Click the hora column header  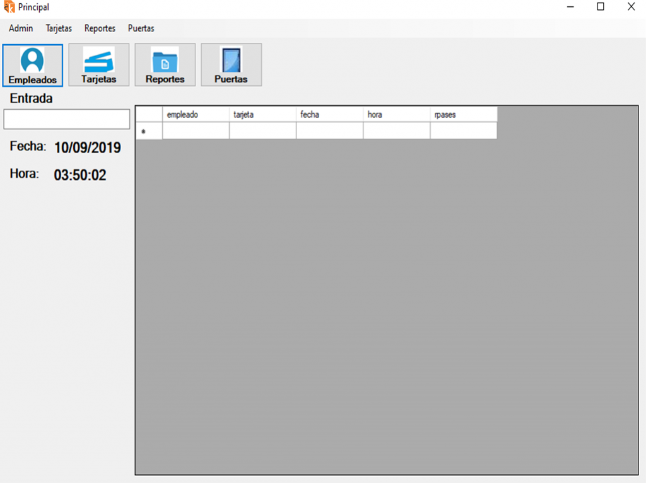click(396, 115)
